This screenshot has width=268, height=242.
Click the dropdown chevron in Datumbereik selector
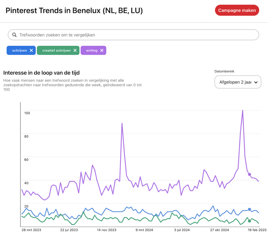256,82
